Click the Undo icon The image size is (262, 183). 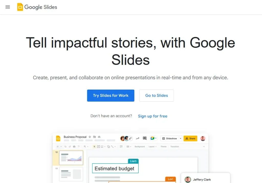pos(65,146)
